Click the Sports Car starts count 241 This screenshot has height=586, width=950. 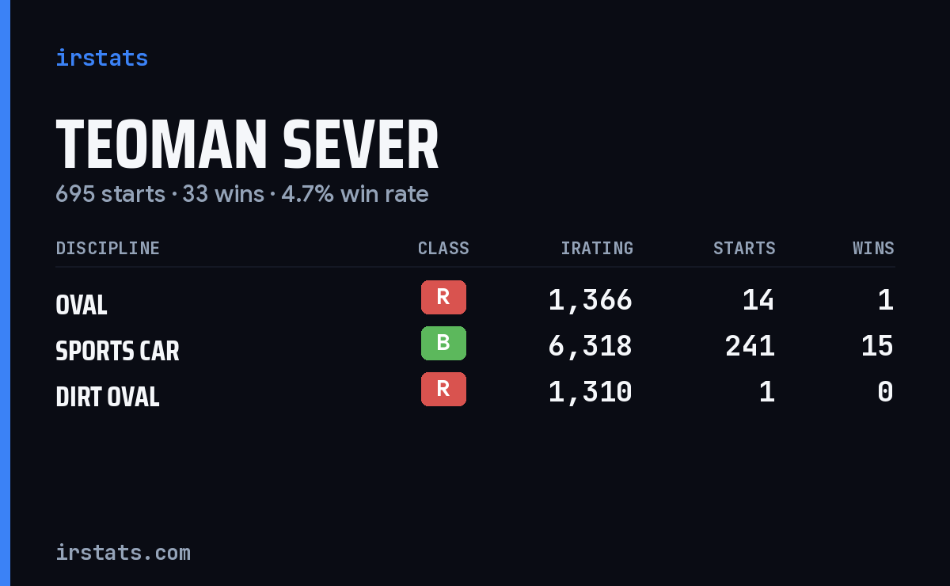click(750, 346)
